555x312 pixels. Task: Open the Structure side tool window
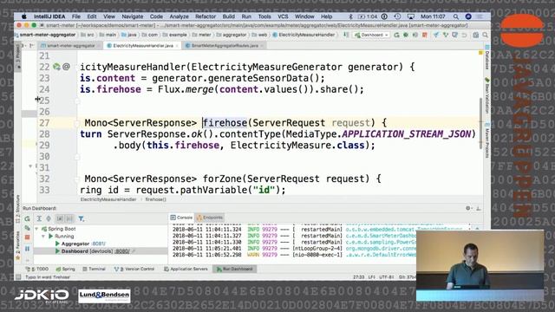[x=17, y=210]
